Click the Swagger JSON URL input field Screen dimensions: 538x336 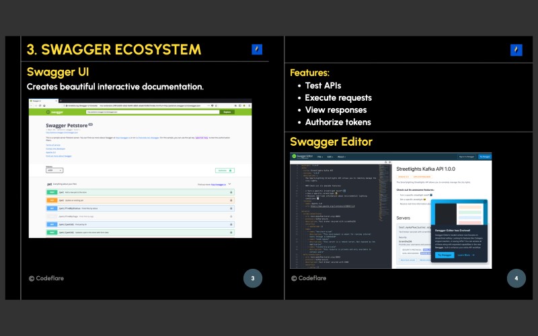click(x=153, y=112)
